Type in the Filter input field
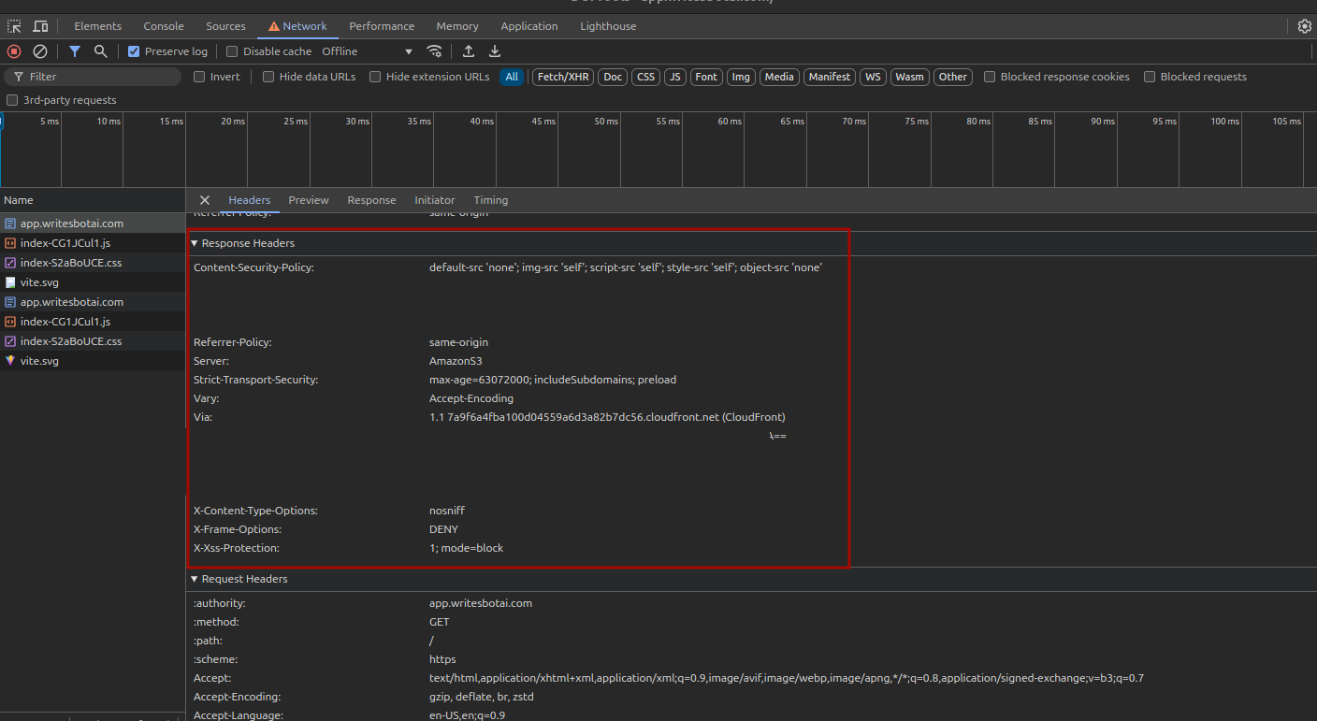The height and width of the screenshot is (721, 1317). 98,77
